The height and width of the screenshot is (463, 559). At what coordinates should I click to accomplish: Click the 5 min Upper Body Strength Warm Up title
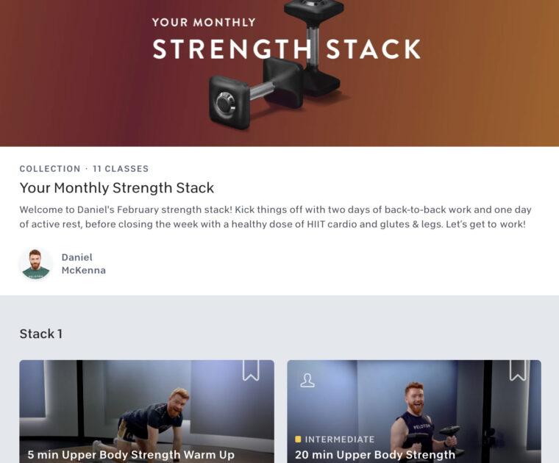pos(131,455)
